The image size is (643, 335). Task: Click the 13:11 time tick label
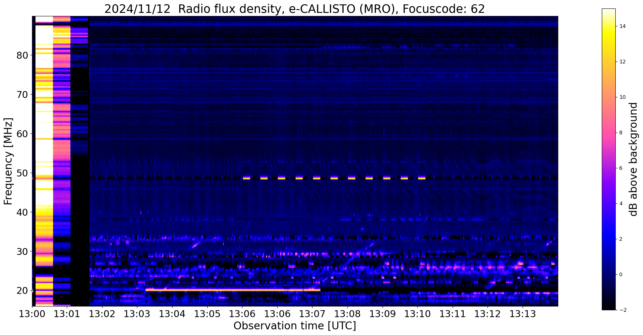[x=452, y=314]
